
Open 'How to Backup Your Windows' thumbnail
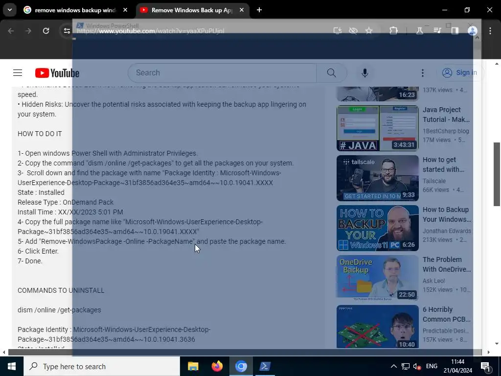click(x=377, y=228)
